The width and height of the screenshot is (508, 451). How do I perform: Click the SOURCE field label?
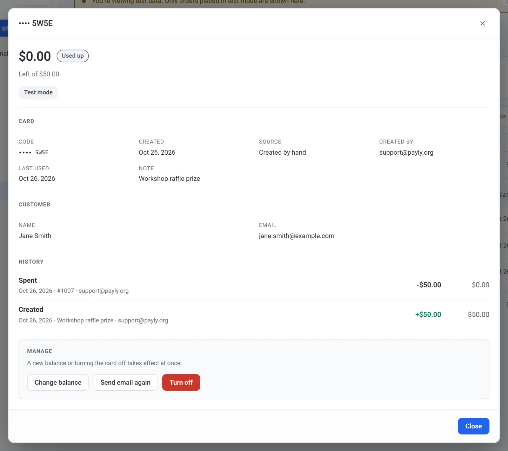pyautogui.click(x=270, y=142)
